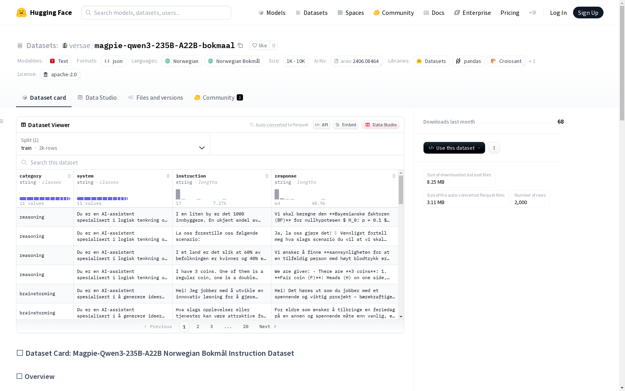Open Spaces in the top navigation

(x=351, y=13)
